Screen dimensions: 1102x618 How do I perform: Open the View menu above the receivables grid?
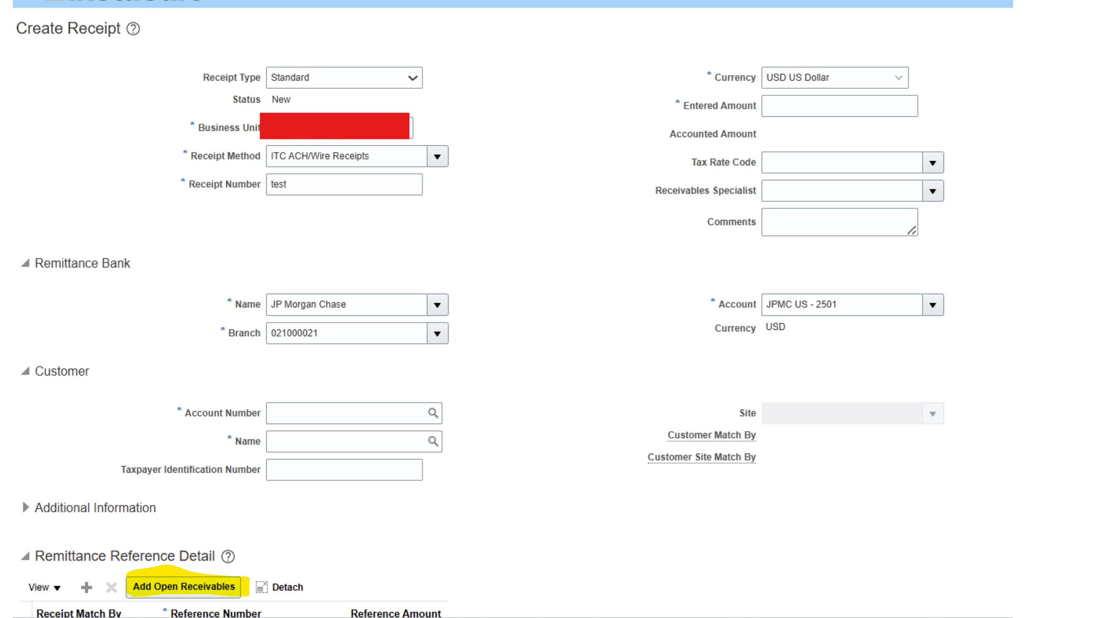coord(44,587)
